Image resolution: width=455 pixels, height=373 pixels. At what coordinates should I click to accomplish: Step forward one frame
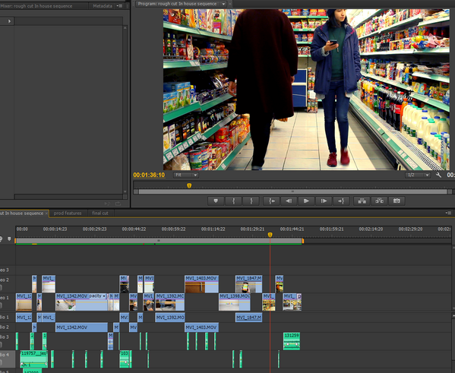tap(324, 201)
